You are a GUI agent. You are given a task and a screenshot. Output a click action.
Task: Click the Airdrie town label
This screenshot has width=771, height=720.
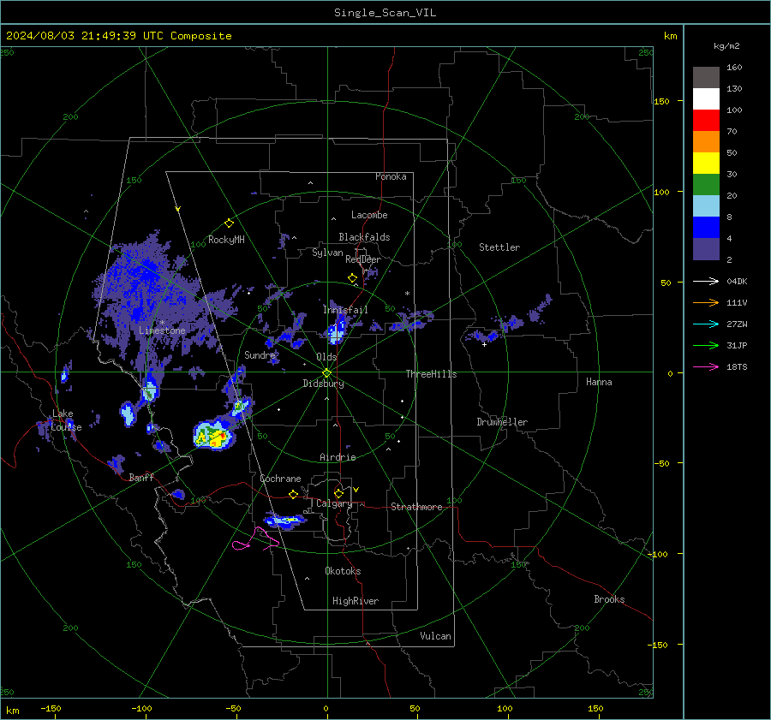click(x=338, y=457)
